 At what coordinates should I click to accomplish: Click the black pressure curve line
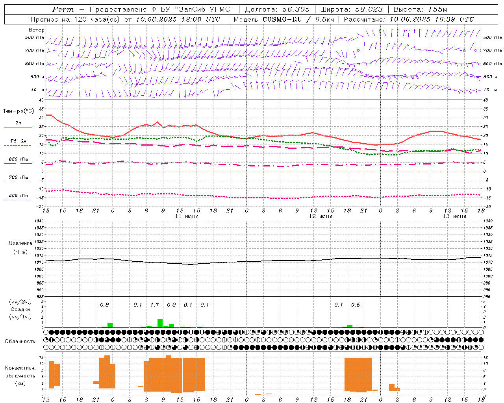click(x=264, y=261)
